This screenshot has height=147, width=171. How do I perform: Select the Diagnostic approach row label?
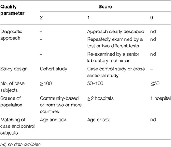(11, 35)
